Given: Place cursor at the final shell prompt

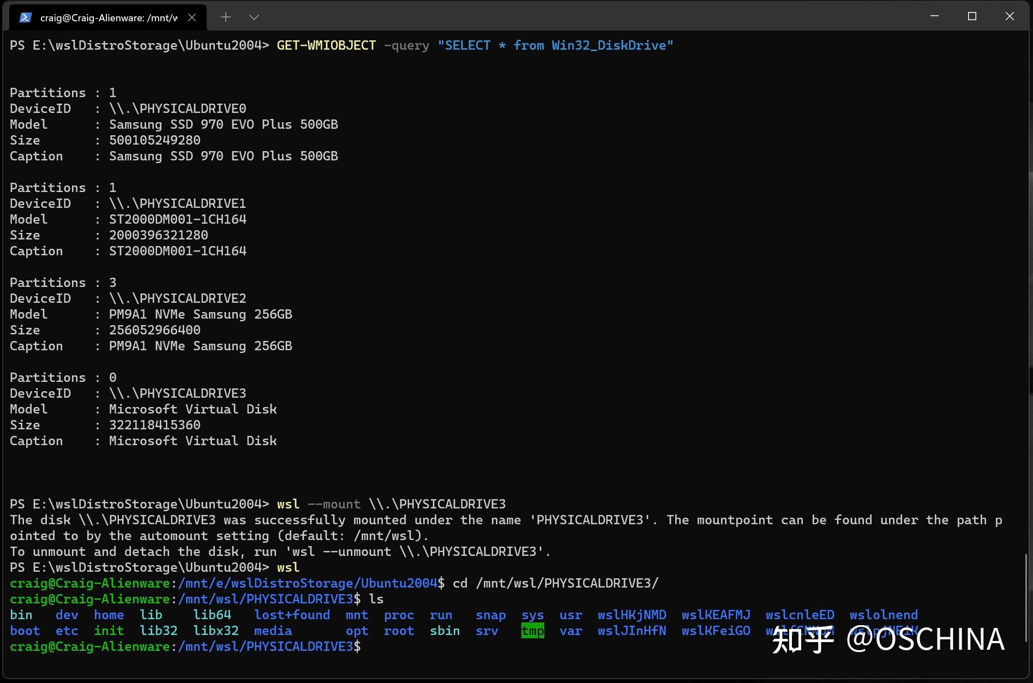Looking at the screenshot, I should [367, 646].
